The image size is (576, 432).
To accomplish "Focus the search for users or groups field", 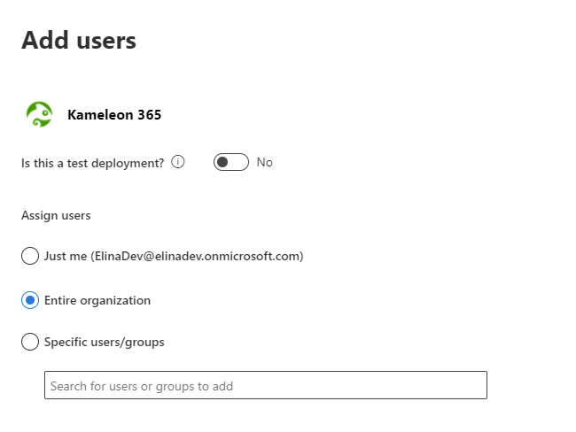I will click(265, 386).
